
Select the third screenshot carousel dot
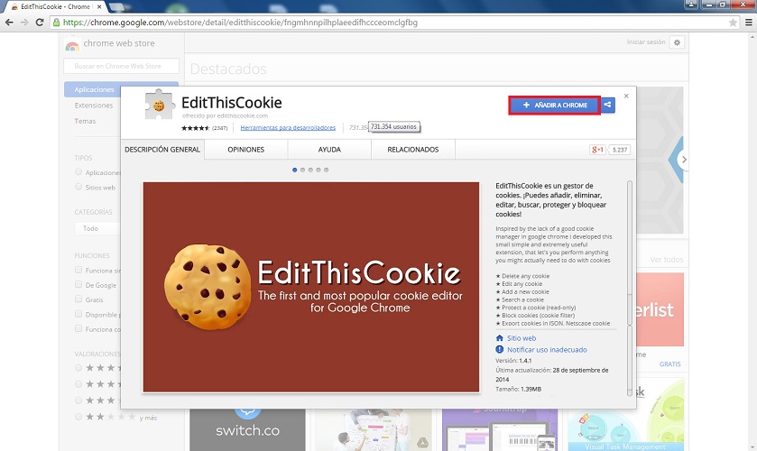pos(310,170)
